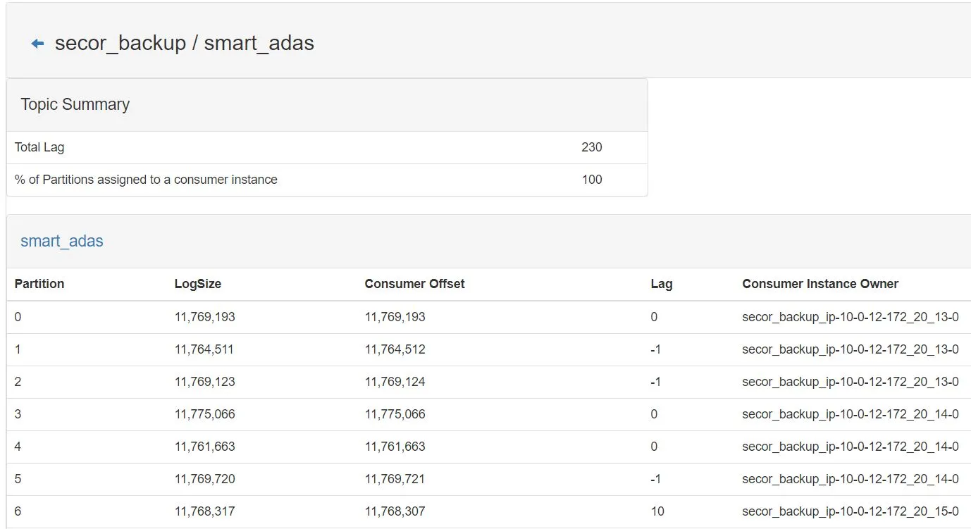Click partition 6 owner ending in 15-0
Image resolution: width=971 pixels, height=529 pixels.
(x=851, y=511)
